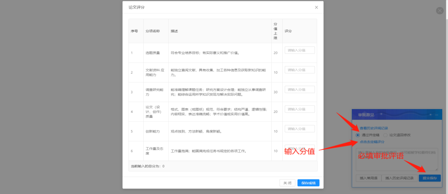This screenshot has height=194, width=448.
Task: Focus the score input for 文献资料应用能力
Action: (x=300, y=70)
